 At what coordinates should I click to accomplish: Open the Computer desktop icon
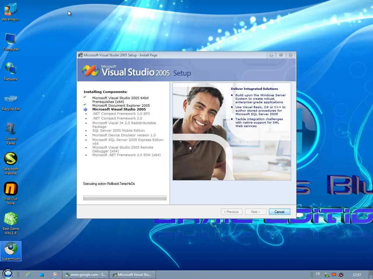click(x=11, y=42)
